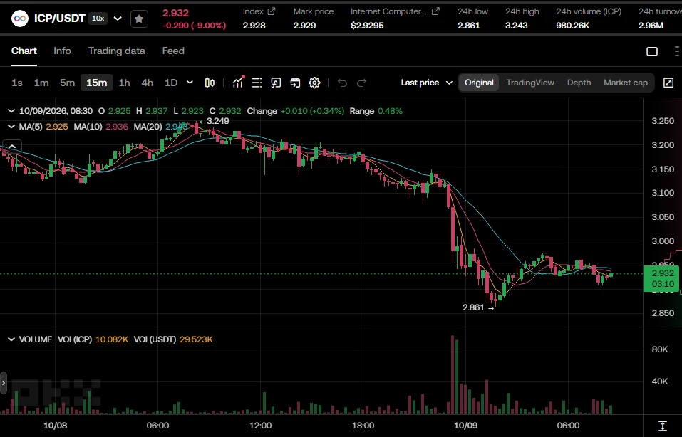The height and width of the screenshot is (437, 682).
Task: Click the undo arrow
Action: click(x=342, y=83)
